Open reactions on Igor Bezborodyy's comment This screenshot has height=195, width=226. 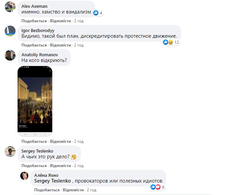[x=171, y=42]
